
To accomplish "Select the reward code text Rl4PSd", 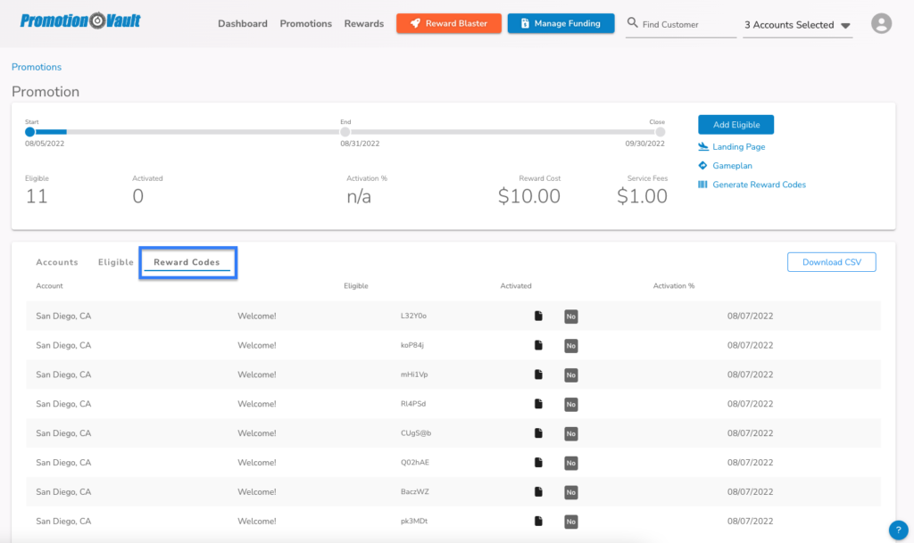I will [x=412, y=404].
